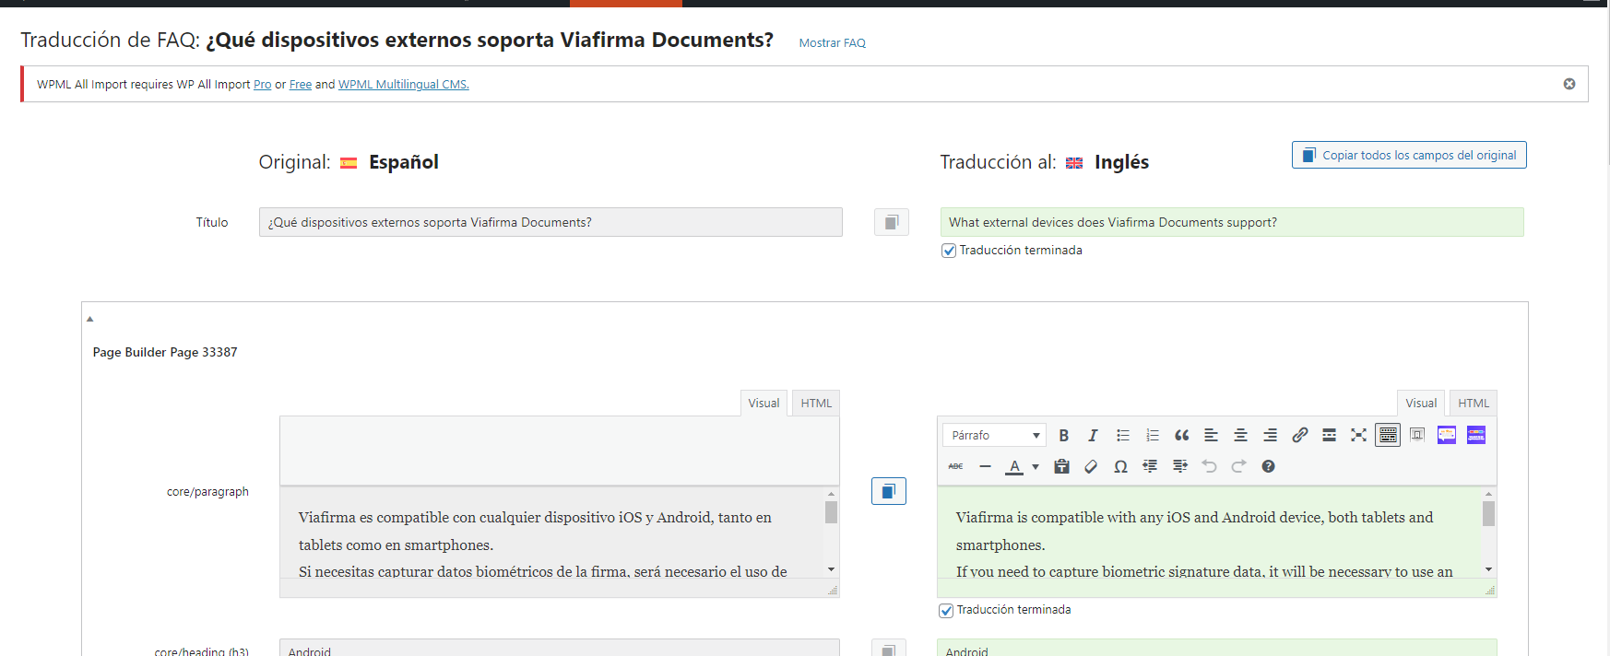
Task: Switch the original editor to HTML tab
Action: [x=816, y=404]
